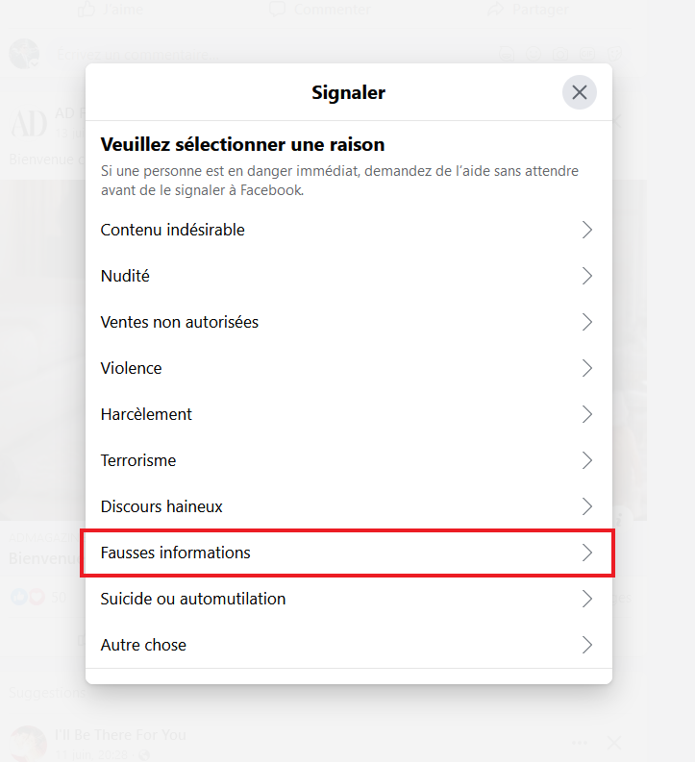Open the Terrorisme chevron arrow

coord(586,460)
